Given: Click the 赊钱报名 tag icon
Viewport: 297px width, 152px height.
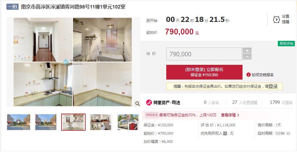Looking at the screenshot, I should tap(152, 115).
